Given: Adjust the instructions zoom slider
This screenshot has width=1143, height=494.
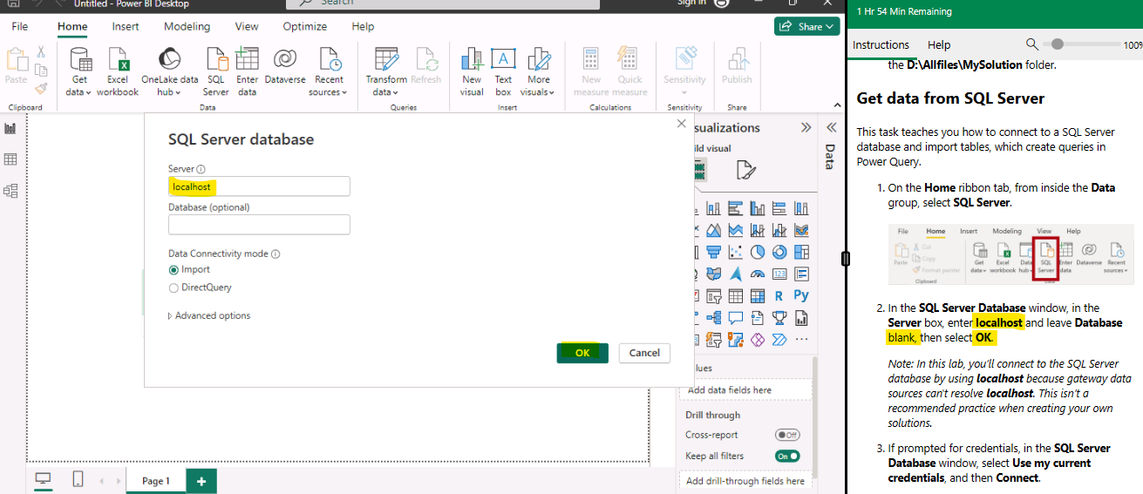Looking at the screenshot, I should tap(1058, 44).
